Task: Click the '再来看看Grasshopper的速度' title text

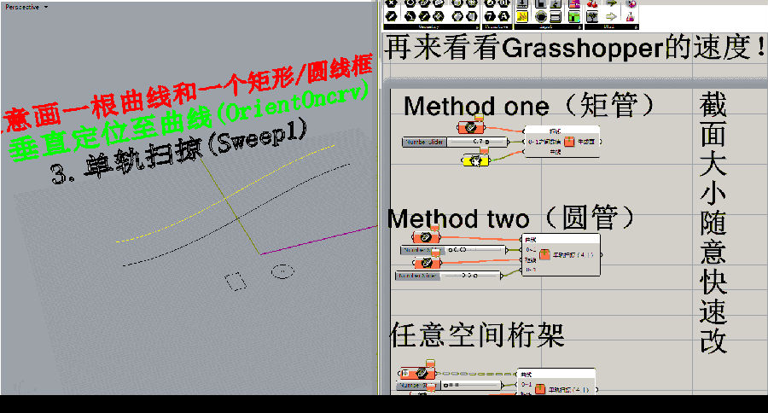Action: tap(569, 48)
